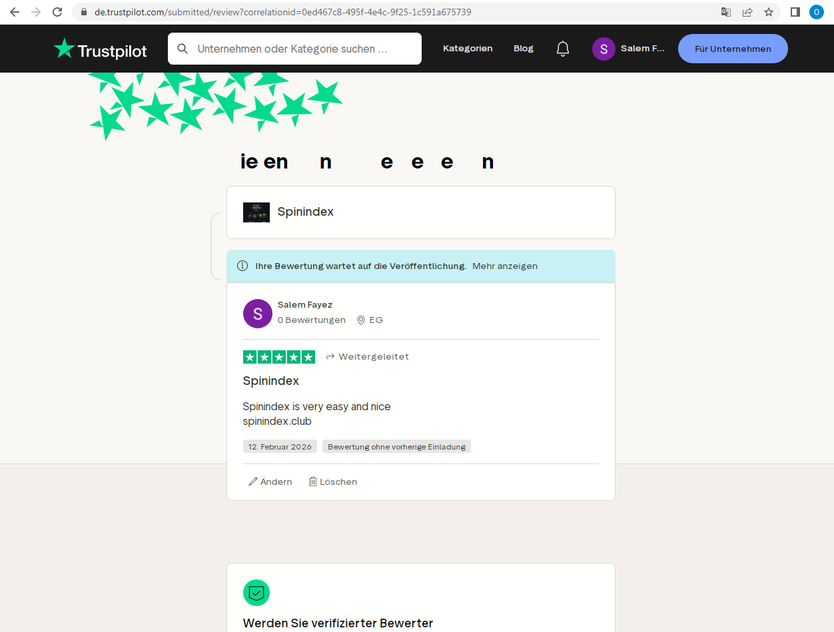Click the spinindex.club text in review

pyautogui.click(x=277, y=422)
